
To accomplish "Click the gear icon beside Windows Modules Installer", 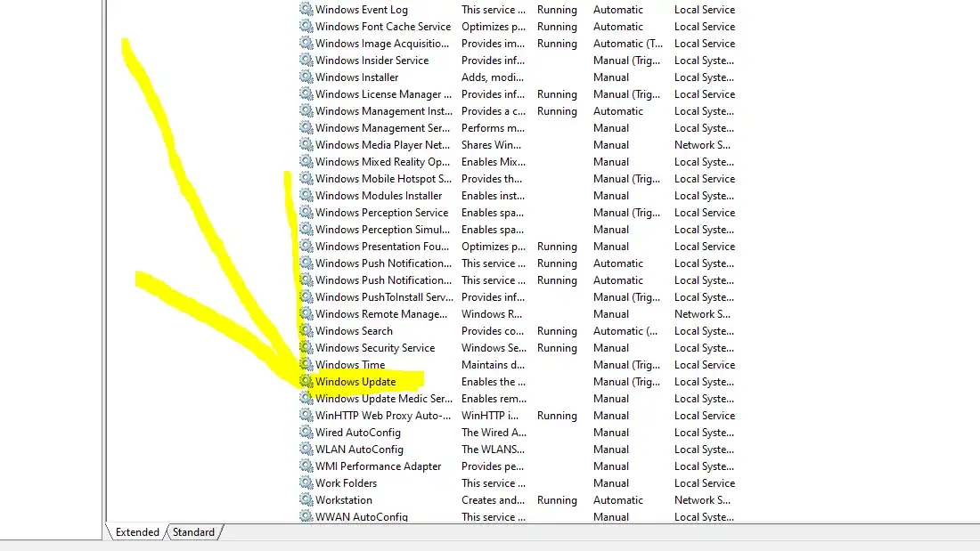I will click(306, 195).
